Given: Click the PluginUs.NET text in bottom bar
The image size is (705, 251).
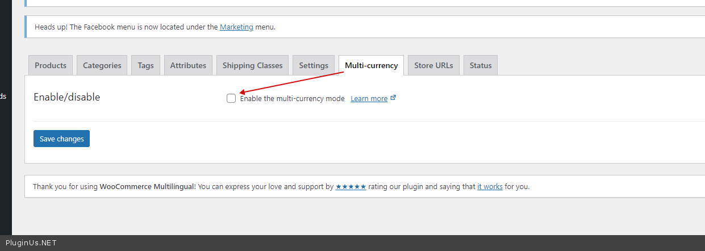Looking at the screenshot, I should [31, 243].
